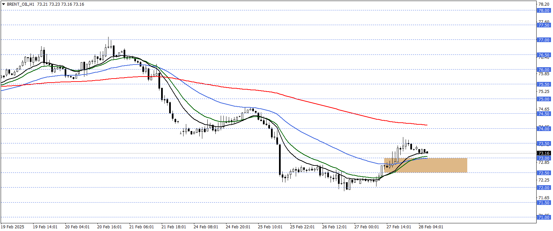This screenshot has height=231, width=553.
Task: Click the 71.50 level price label
Action: click(x=544, y=203)
